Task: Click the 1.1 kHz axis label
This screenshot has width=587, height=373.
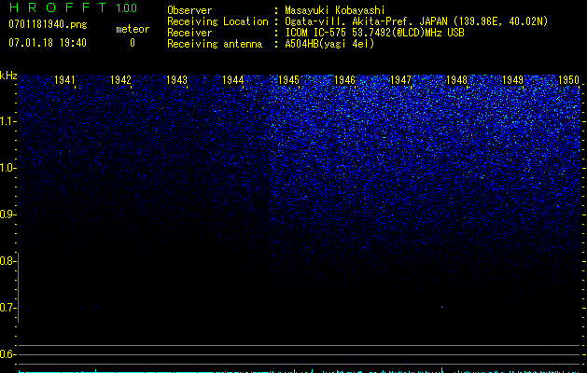Action: pos(7,121)
